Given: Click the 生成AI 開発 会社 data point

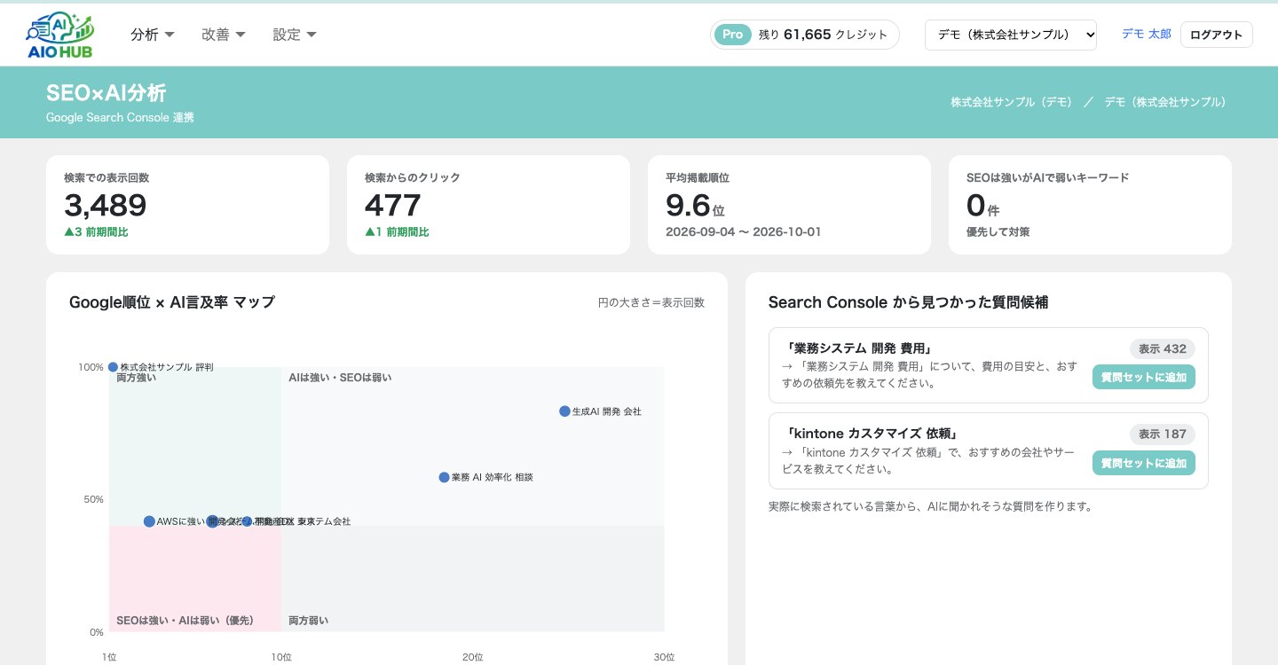Looking at the screenshot, I should [x=564, y=411].
